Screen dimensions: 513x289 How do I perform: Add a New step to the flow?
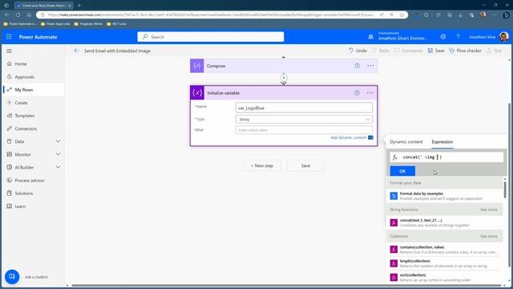(262, 166)
